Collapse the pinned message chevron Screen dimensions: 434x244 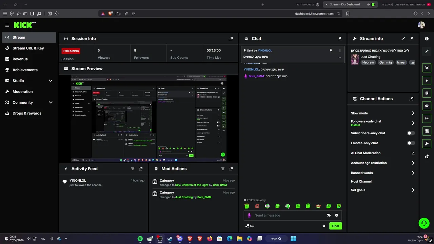click(x=340, y=58)
